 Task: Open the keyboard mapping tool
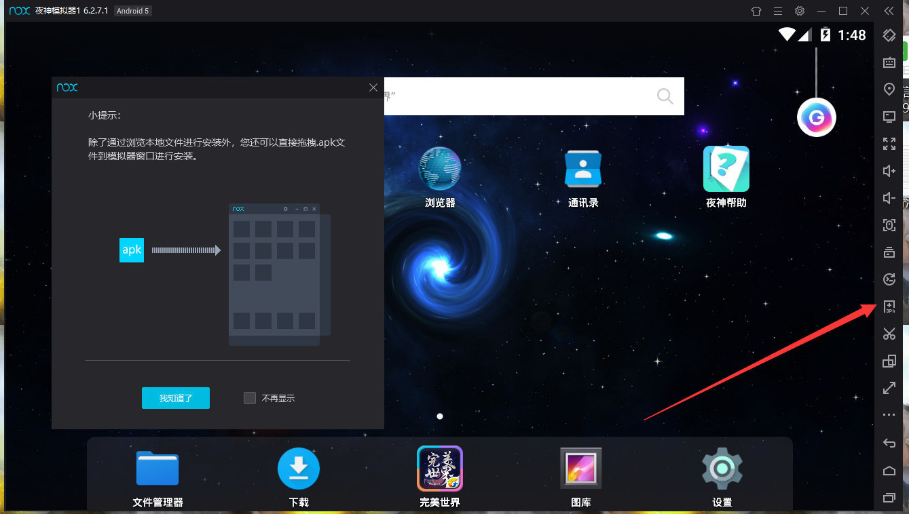click(889, 62)
